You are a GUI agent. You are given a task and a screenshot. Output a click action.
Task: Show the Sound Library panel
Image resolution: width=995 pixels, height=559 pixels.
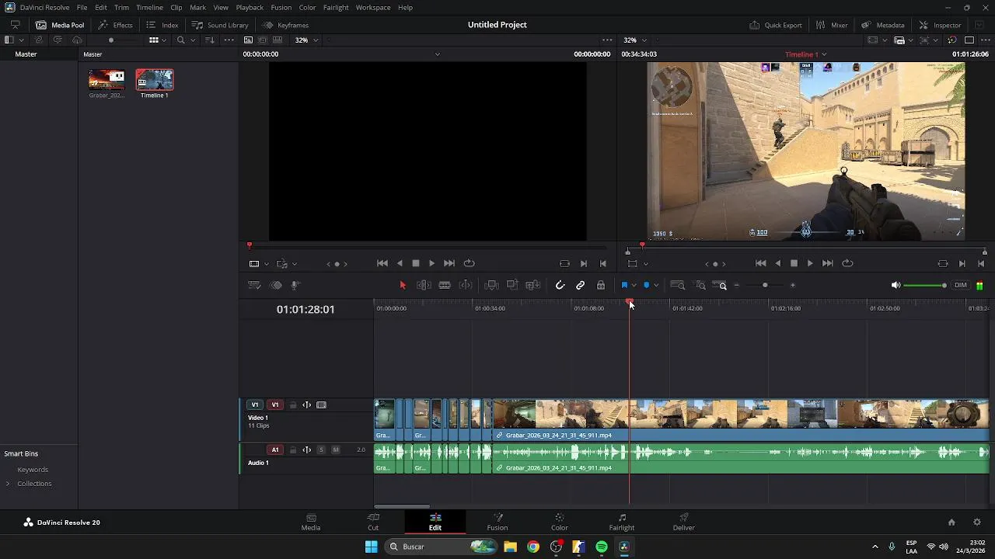220,25
